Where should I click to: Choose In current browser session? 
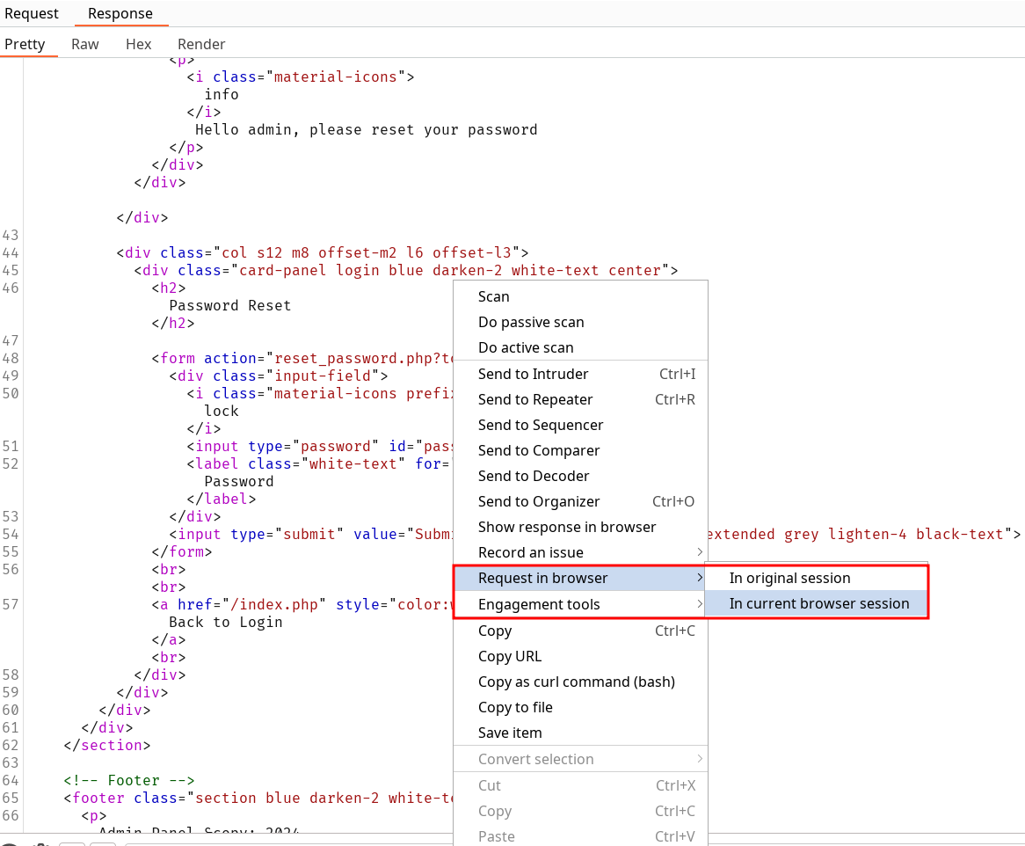click(x=818, y=604)
